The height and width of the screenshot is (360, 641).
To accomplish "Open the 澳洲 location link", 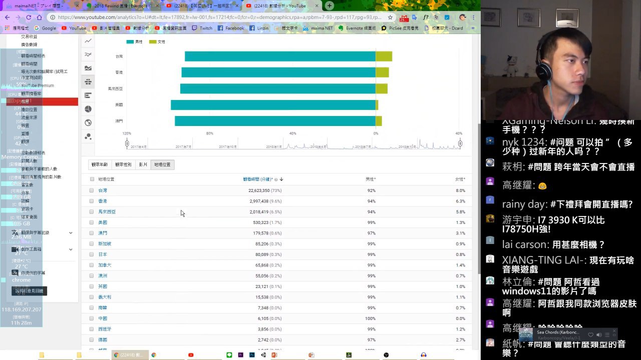I will 103,276.
